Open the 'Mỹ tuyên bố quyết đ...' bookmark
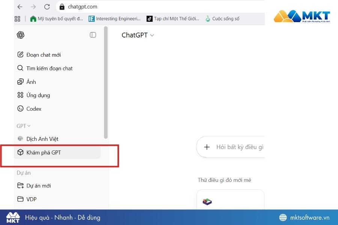Image resolution: width=338 pixels, height=225 pixels. pos(56,19)
